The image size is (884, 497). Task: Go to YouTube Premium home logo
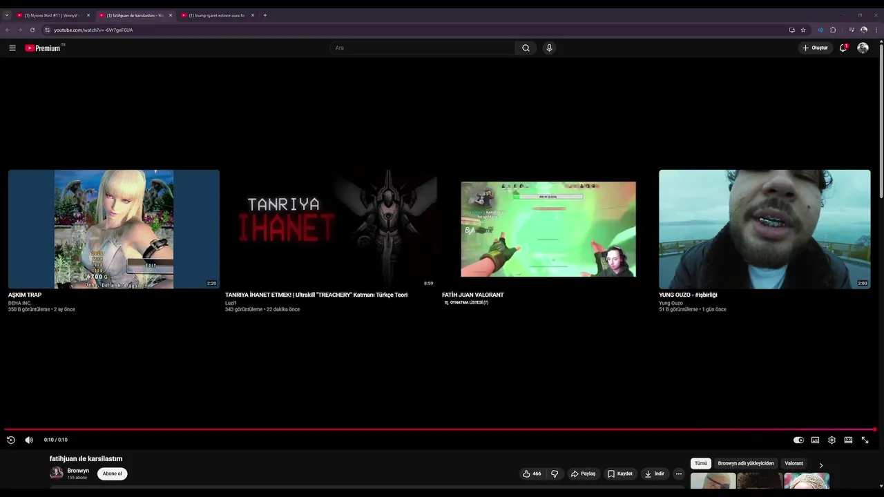[x=44, y=48]
